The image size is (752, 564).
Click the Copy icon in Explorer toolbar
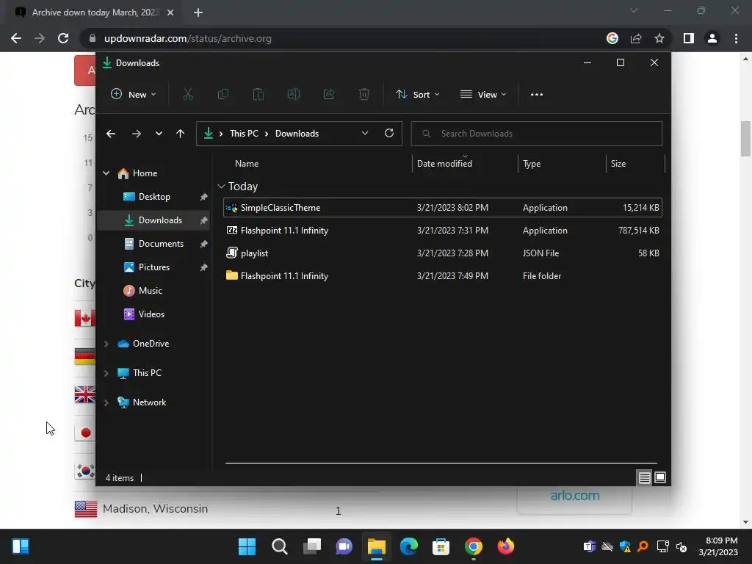click(x=223, y=95)
